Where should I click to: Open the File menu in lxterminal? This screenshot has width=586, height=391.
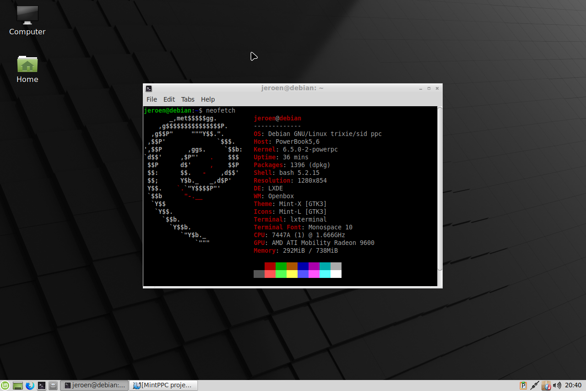click(x=152, y=99)
